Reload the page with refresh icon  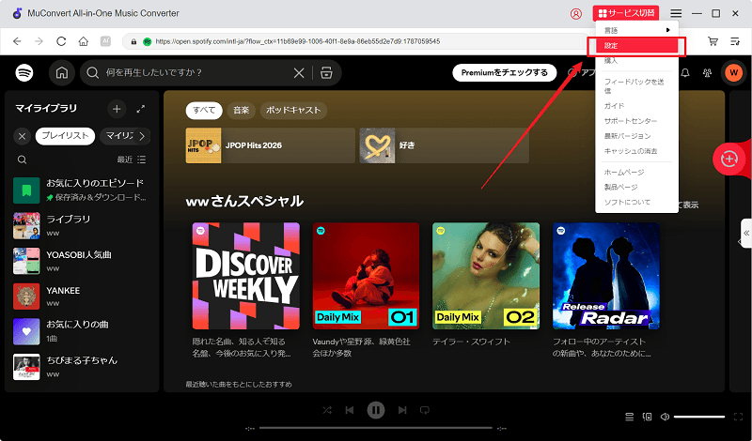(x=61, y=41)
